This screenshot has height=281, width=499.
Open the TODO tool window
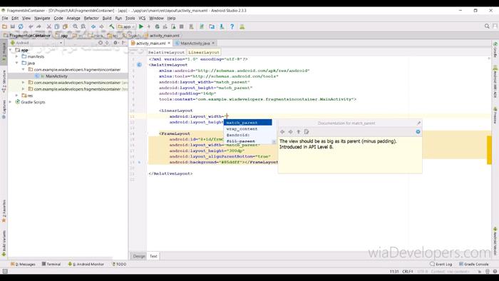(x=119, y=264)
